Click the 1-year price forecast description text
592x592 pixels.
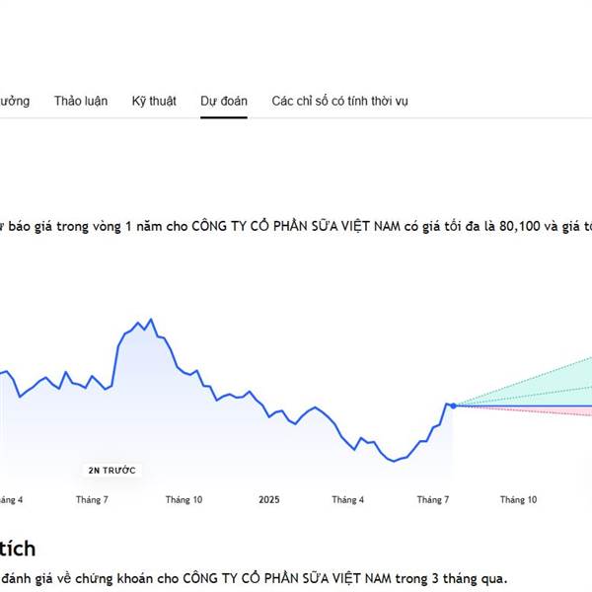pos(296,226)
